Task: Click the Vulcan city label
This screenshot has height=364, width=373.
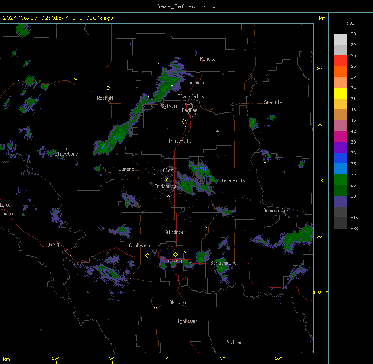Action: [235, 342]
